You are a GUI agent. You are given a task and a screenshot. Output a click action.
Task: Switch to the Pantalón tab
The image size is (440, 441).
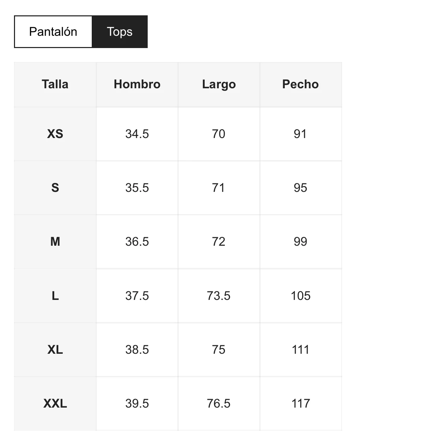click(x=53, y=32)
